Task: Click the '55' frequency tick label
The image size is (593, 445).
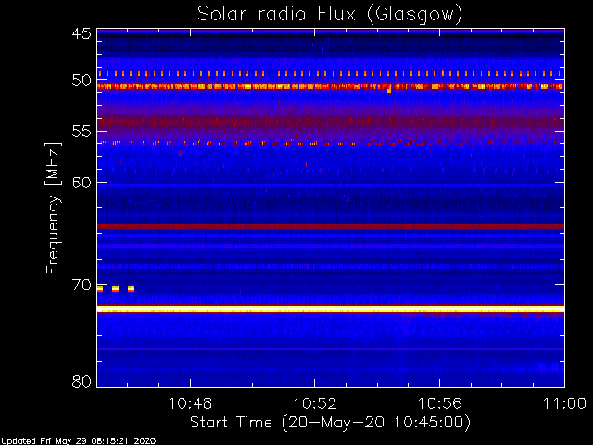Action: pyautogui.click(x=82, y=132)
